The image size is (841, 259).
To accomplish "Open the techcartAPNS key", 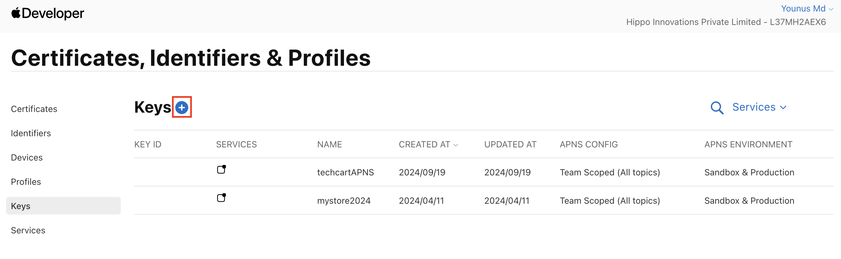I will (x=345, y=172).
